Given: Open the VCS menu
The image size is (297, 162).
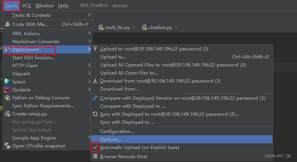Looking at the screenshot, I should point(26,6).
